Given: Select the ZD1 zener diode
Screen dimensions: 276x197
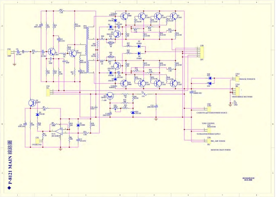Looking at the screenshot, I should click(133, 112).
